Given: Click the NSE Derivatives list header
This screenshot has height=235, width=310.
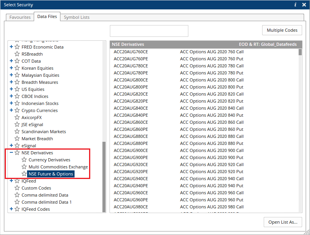Looking at the screenshot, I should tap(206, 44).
